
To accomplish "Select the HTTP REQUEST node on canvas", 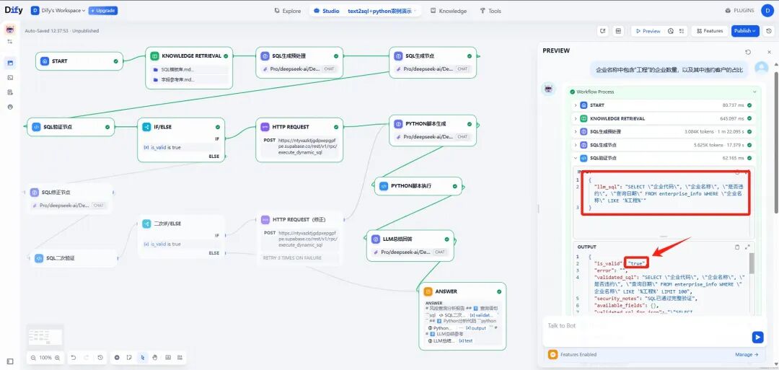I will [299, 139].
